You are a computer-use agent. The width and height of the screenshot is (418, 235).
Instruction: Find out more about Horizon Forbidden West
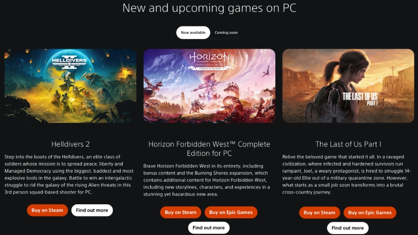pyautogui.click(x=209, y=228)
